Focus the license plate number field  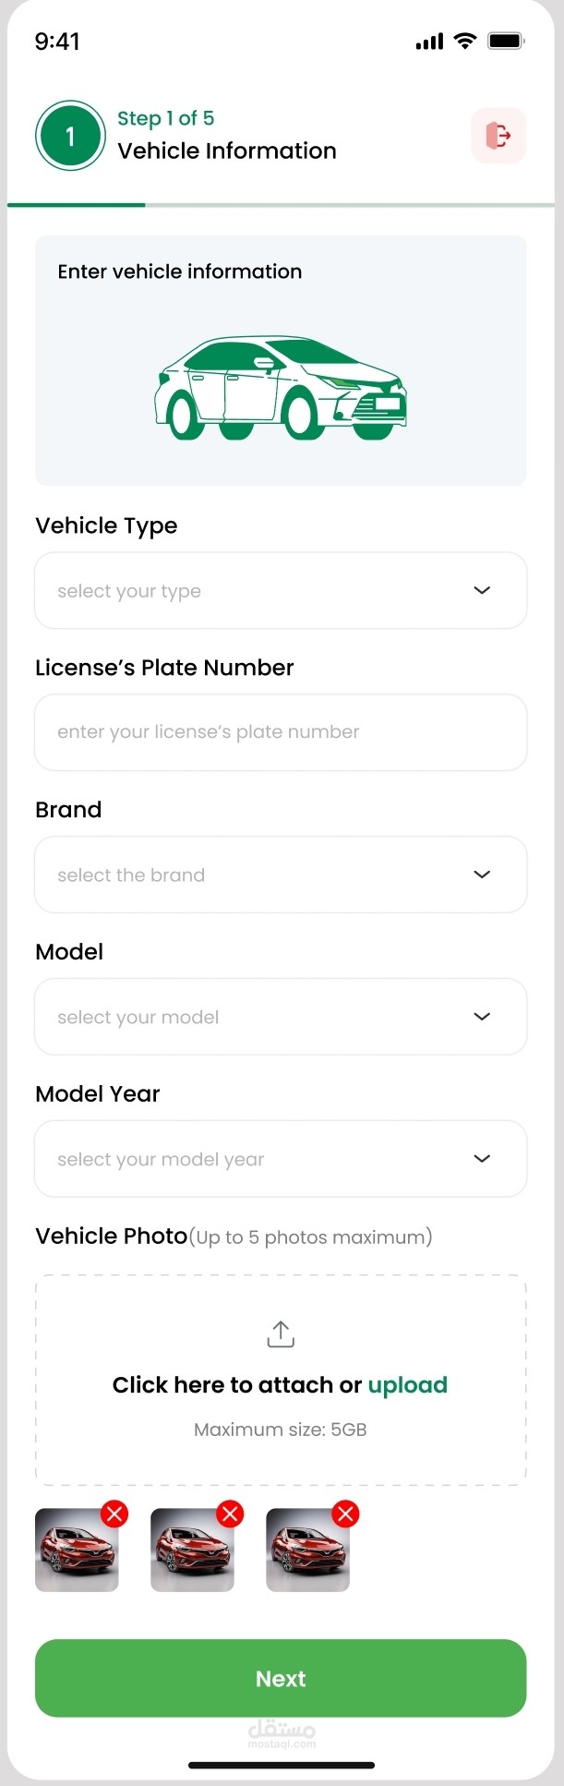point(281,732)
